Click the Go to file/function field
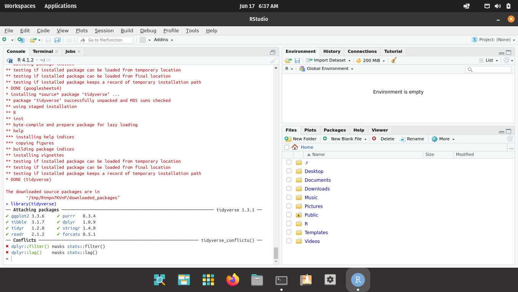This screenshot has width=518, height=292. pyautogui.click(x=106, y=40)
